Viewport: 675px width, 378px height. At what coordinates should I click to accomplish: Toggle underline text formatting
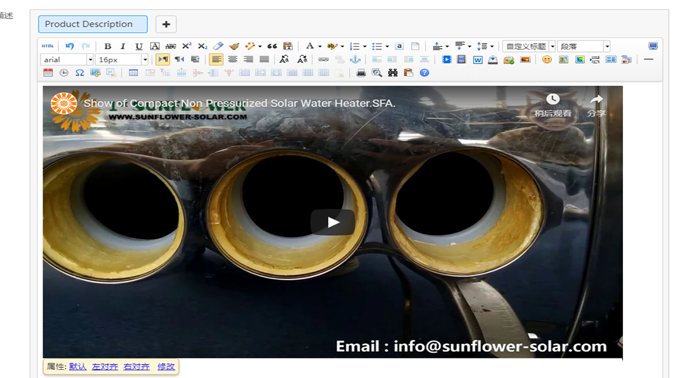click(x=139, y=46)
